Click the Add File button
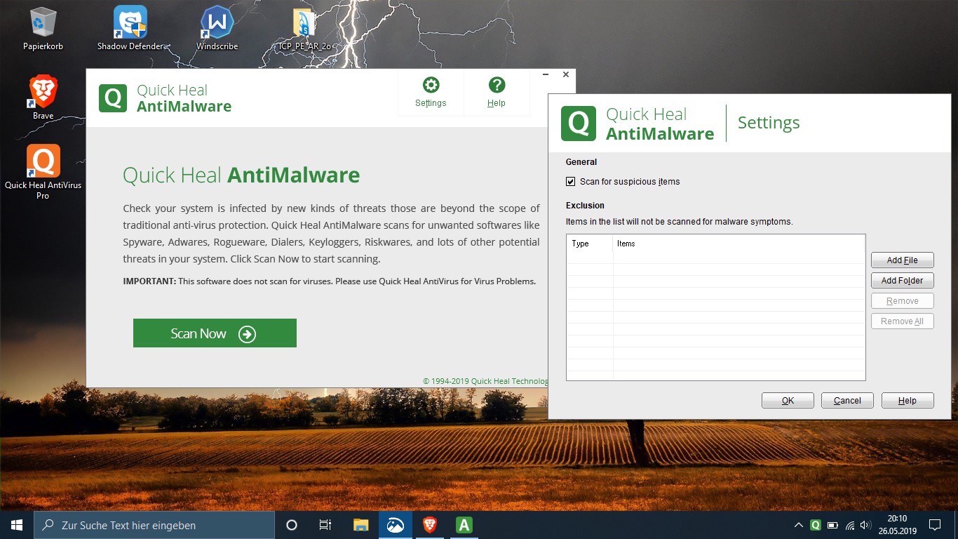Image resolution: width=958 pixels, height=539 pixels. pyautogui.click(x=903, y=260)
